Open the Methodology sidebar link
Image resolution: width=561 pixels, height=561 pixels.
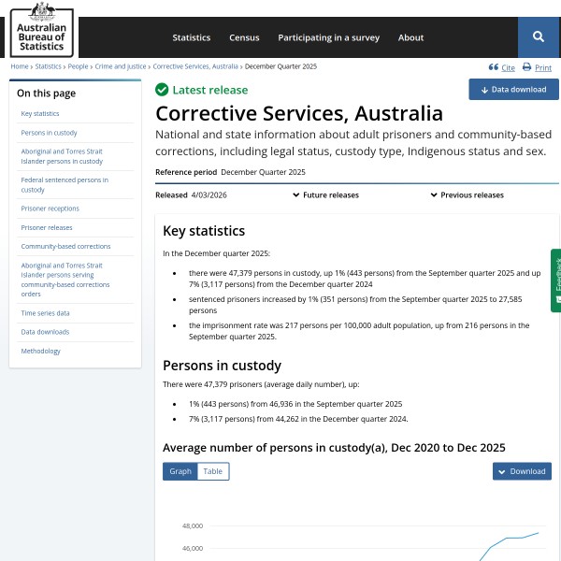(x=40, y=352)
